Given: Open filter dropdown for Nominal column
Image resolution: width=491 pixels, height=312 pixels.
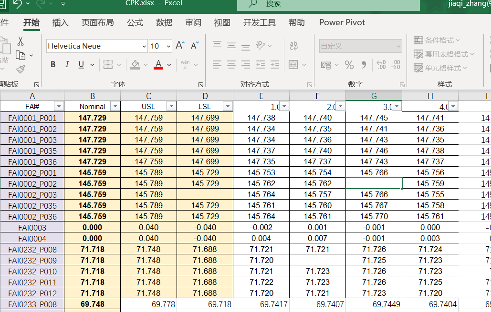Looking at the screenshot, I should 115,107.
